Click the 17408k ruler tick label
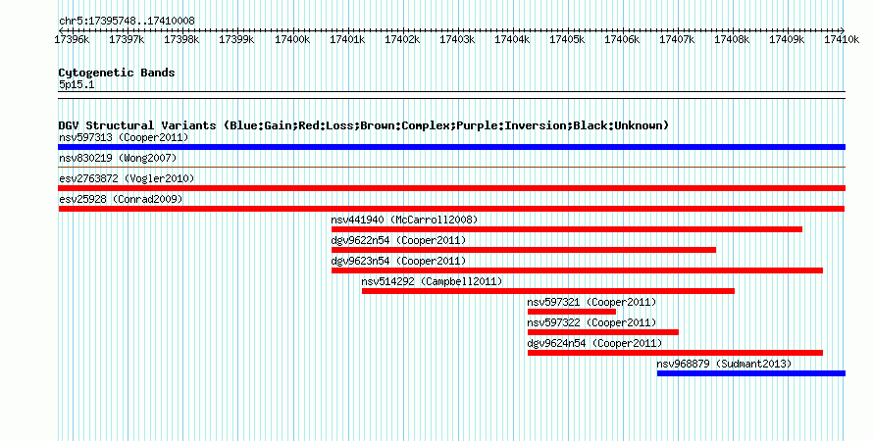 (x=732, y=39)
